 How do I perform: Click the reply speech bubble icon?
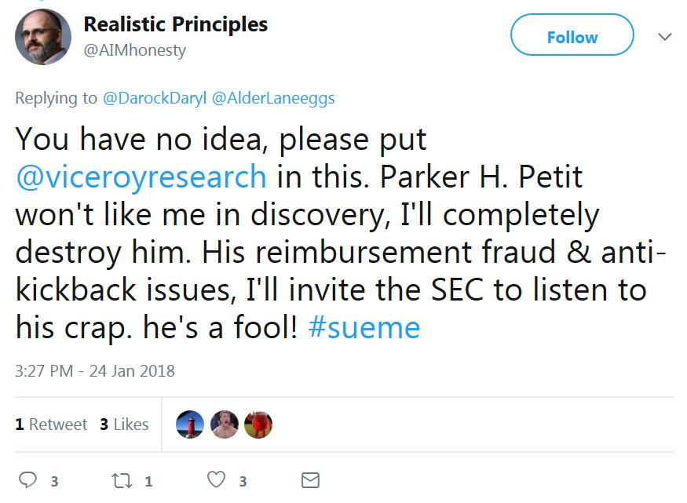coord(27,479)
